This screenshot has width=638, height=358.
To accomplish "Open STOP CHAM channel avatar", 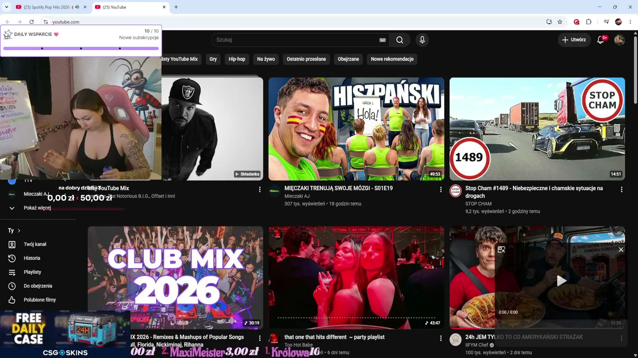I will tap(456, 191).
